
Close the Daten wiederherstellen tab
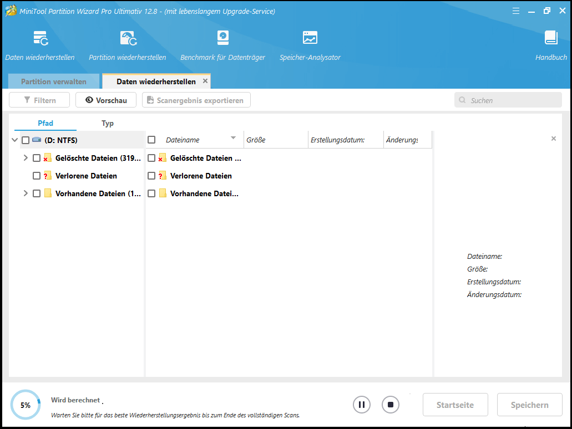click(205, 81)
